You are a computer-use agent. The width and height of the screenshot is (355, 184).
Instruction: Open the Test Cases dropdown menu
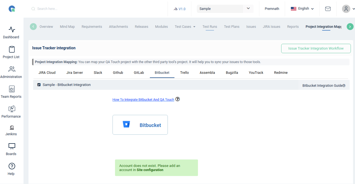pos(185,26)
